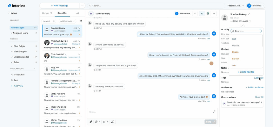Open the templates document icon in reply toolbar

[104, 122]
